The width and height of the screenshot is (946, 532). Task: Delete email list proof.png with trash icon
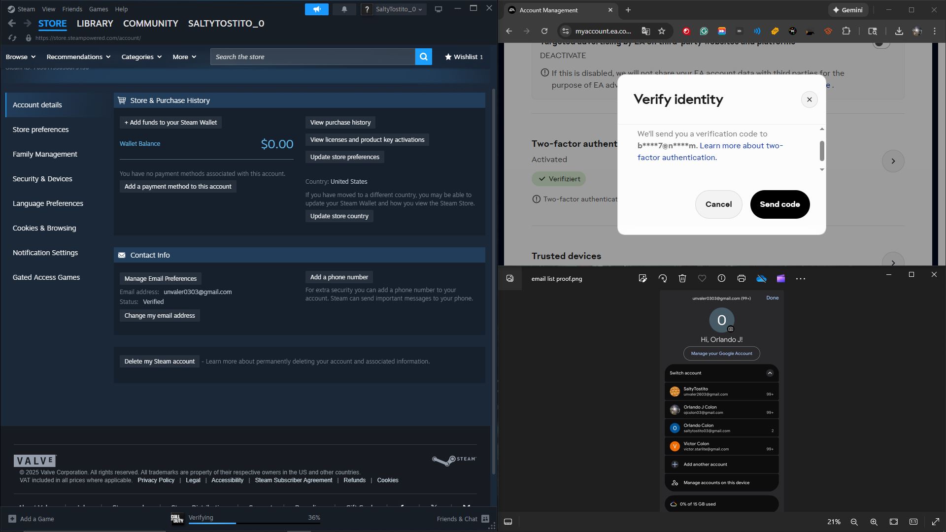pyautogui.click(x=682, y=279)
